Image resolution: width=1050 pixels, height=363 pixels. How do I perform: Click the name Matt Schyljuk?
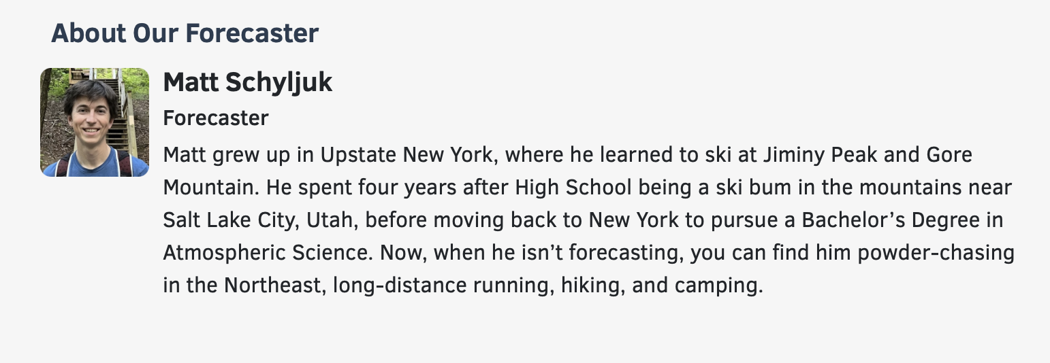coord(248,83)
